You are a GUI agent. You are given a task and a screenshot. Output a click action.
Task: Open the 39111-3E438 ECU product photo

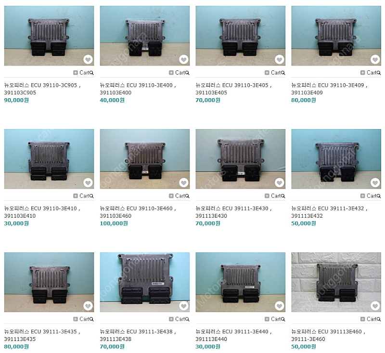pyautogui.click(x=145, y=282)
